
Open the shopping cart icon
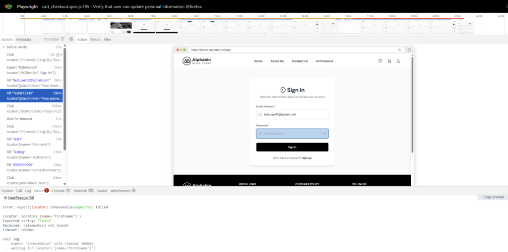pyautogui.click(x=389, y=61)
